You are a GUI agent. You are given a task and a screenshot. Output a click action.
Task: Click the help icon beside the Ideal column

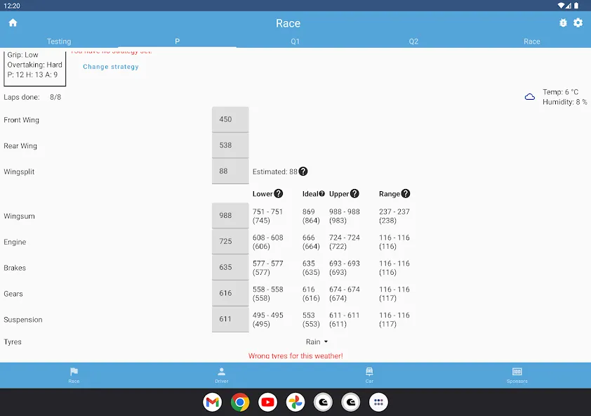point(323,193)
